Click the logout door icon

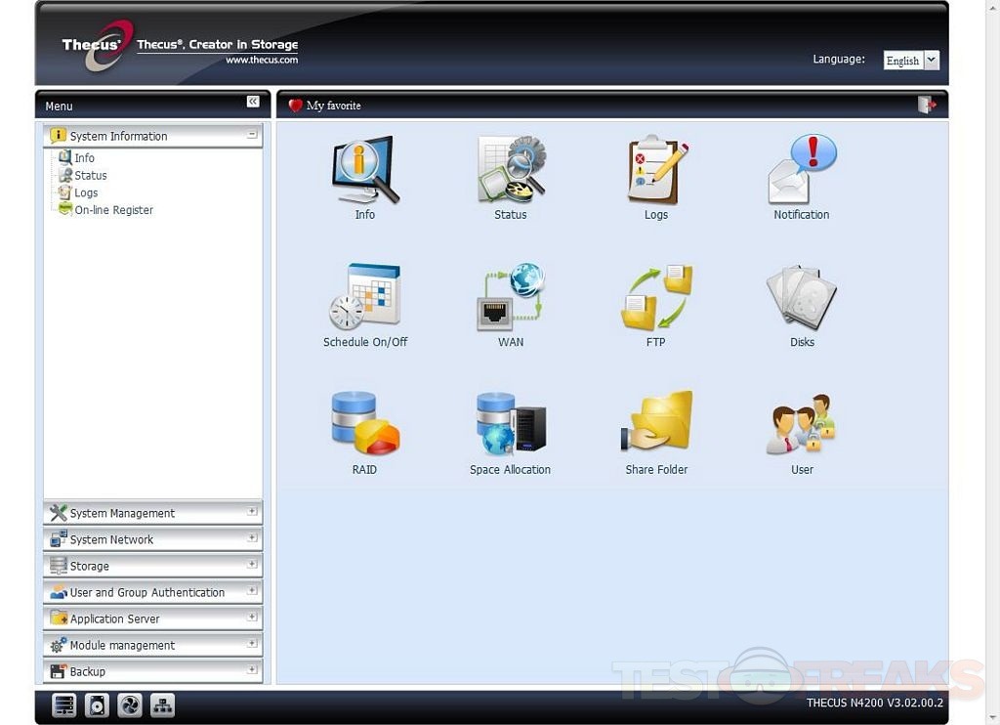coord(926,106)
